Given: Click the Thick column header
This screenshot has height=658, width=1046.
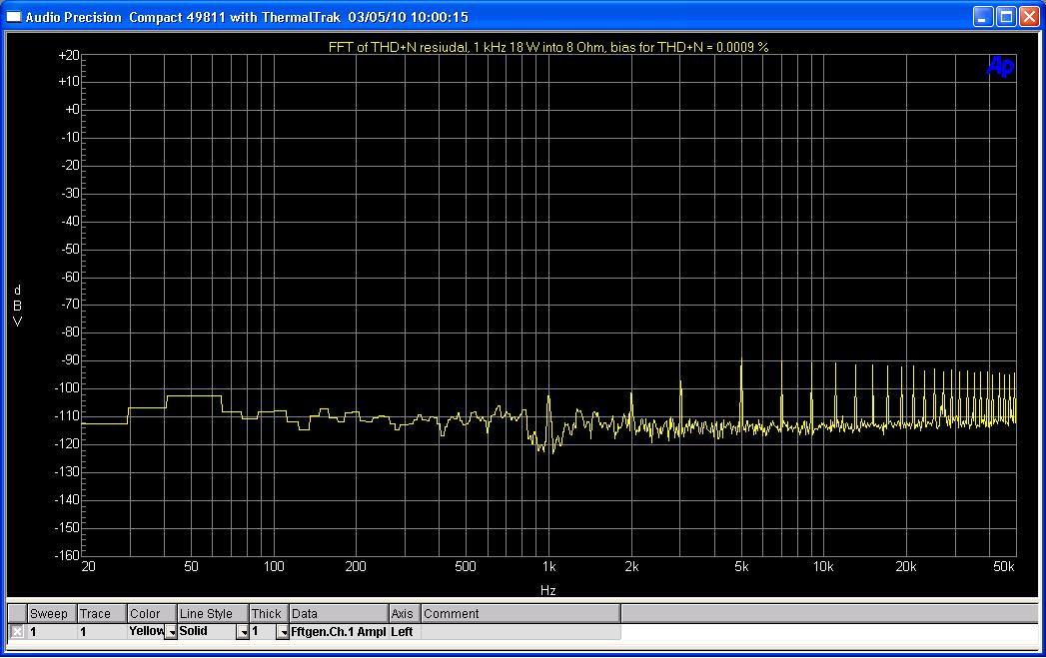Looking at the screenshot, I should coord(269,613).
